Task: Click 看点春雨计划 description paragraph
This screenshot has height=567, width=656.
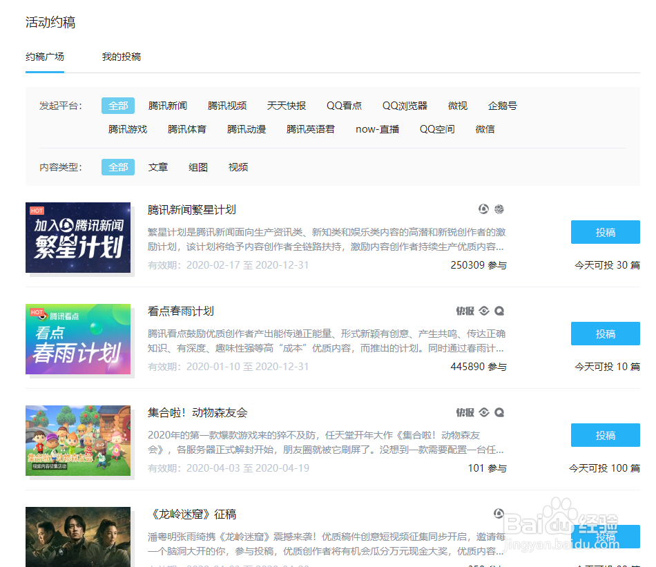Action: point(327,341)
